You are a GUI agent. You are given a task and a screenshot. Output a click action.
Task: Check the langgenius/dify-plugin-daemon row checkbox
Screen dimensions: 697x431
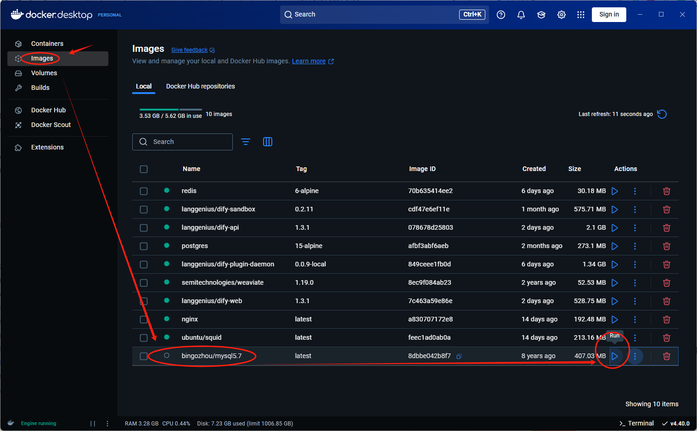(x=144, y=265)
